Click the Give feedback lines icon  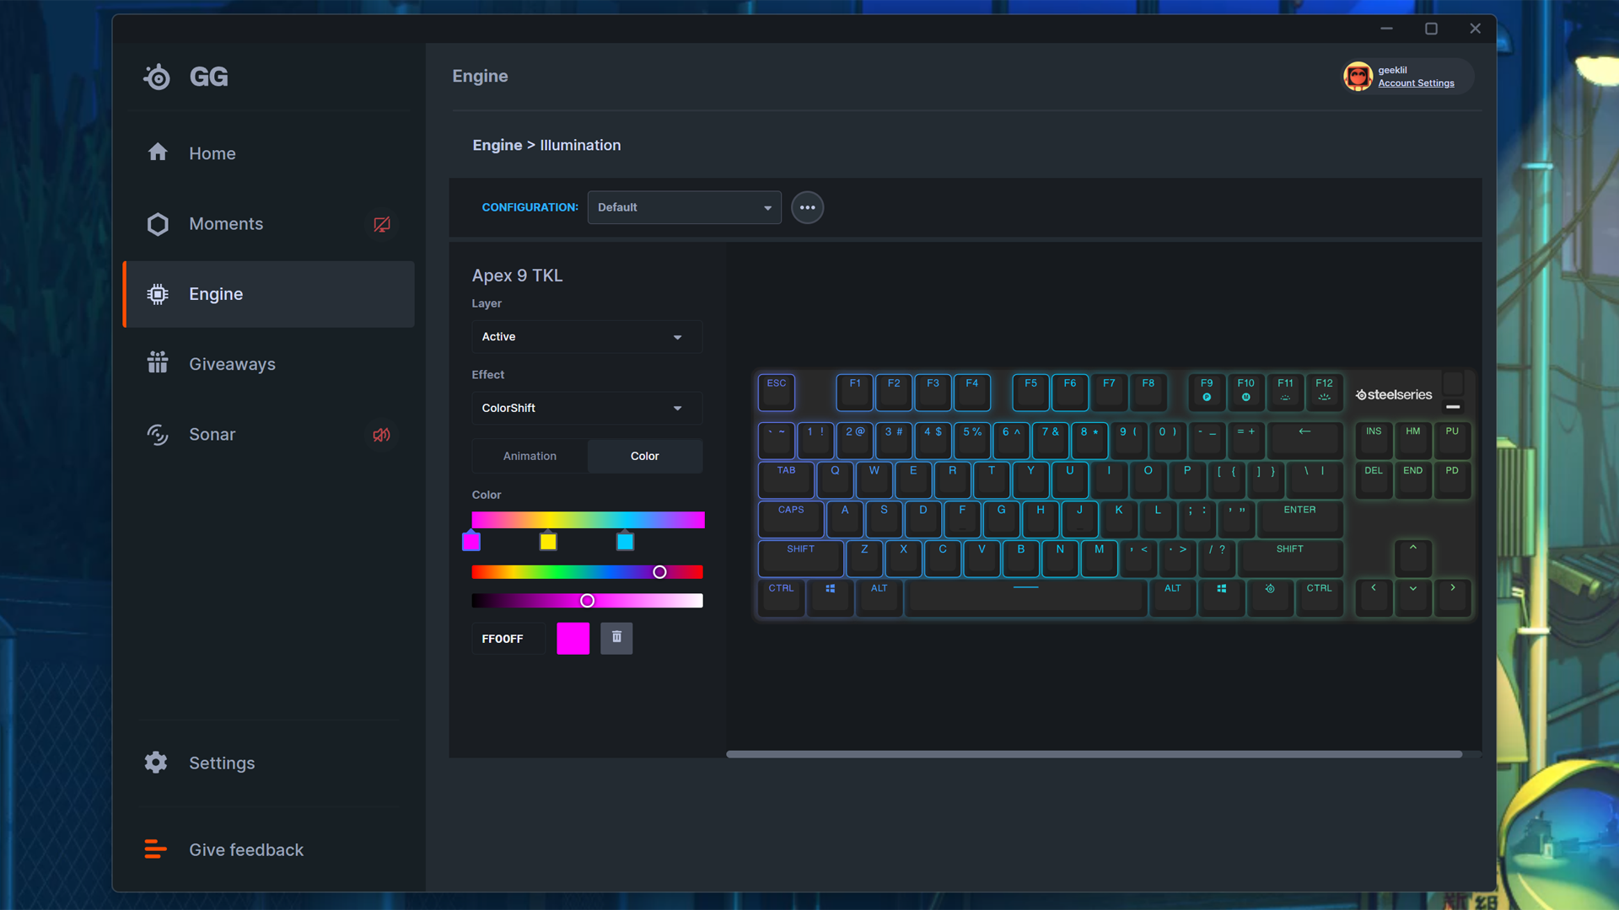click(155, 849)
